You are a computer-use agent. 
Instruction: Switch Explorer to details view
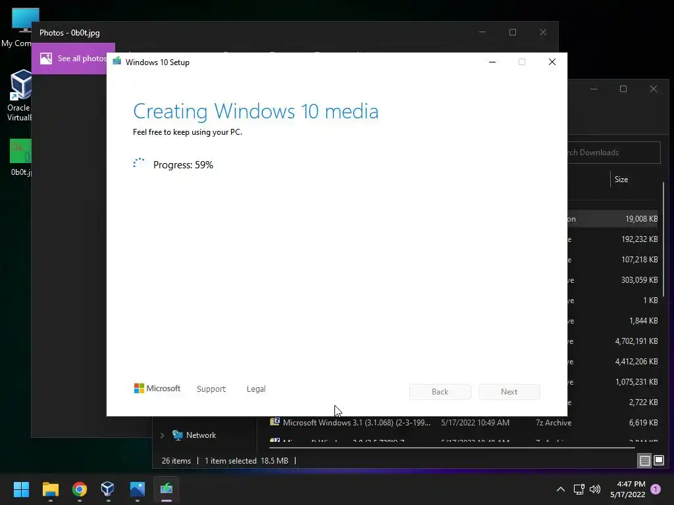pyautogui.click(x=645, y=461)
